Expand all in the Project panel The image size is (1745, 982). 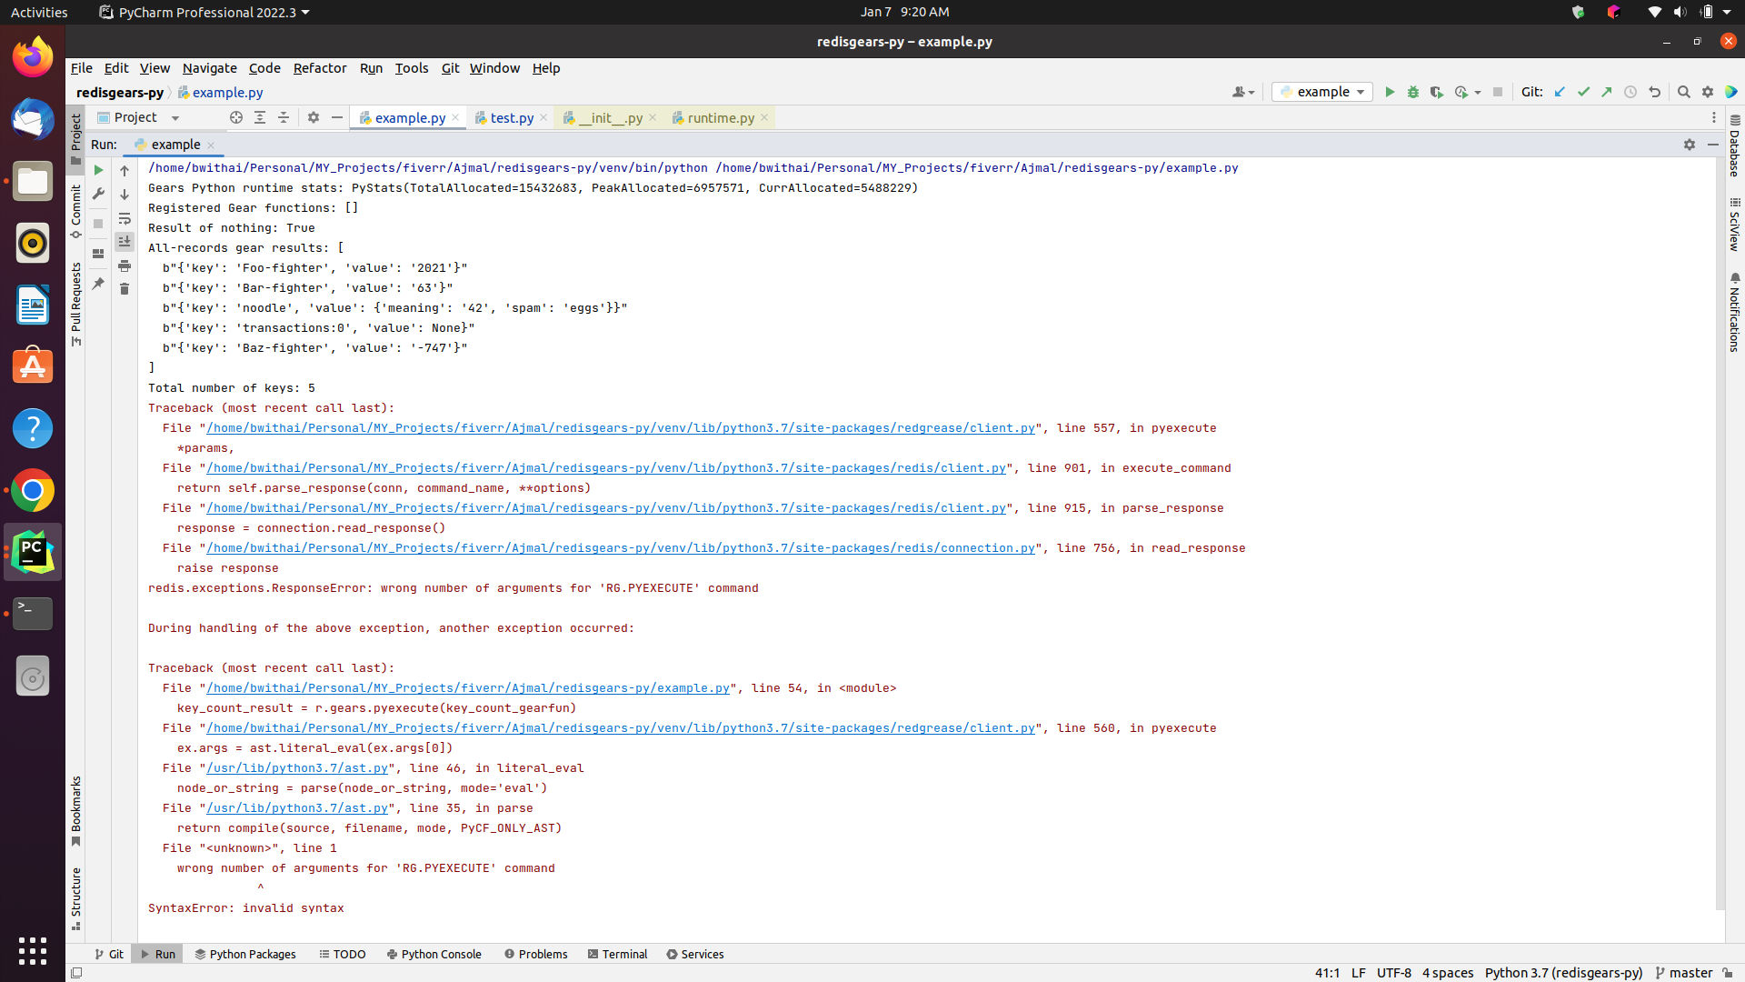click(260, 117)
